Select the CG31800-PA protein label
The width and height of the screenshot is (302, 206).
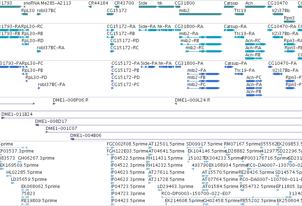pos(189,63)
